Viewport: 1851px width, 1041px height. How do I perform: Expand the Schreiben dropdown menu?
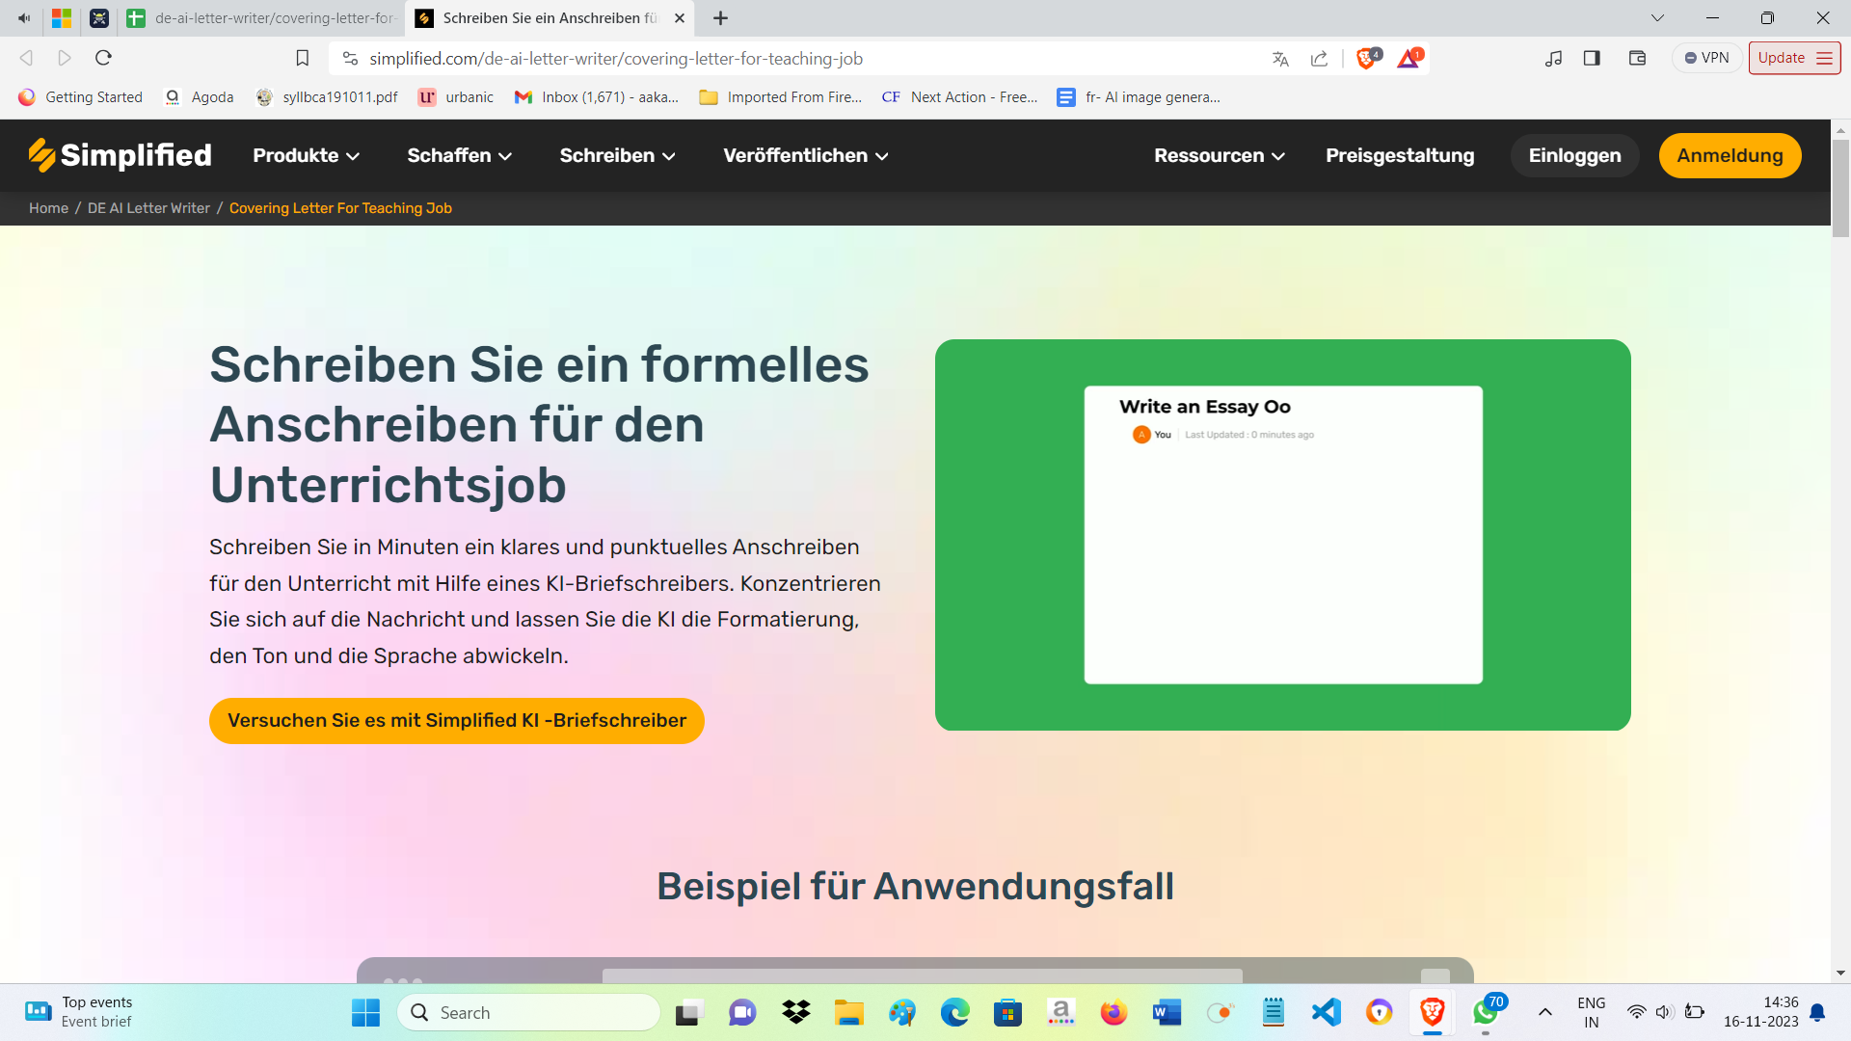pos(617,155)
